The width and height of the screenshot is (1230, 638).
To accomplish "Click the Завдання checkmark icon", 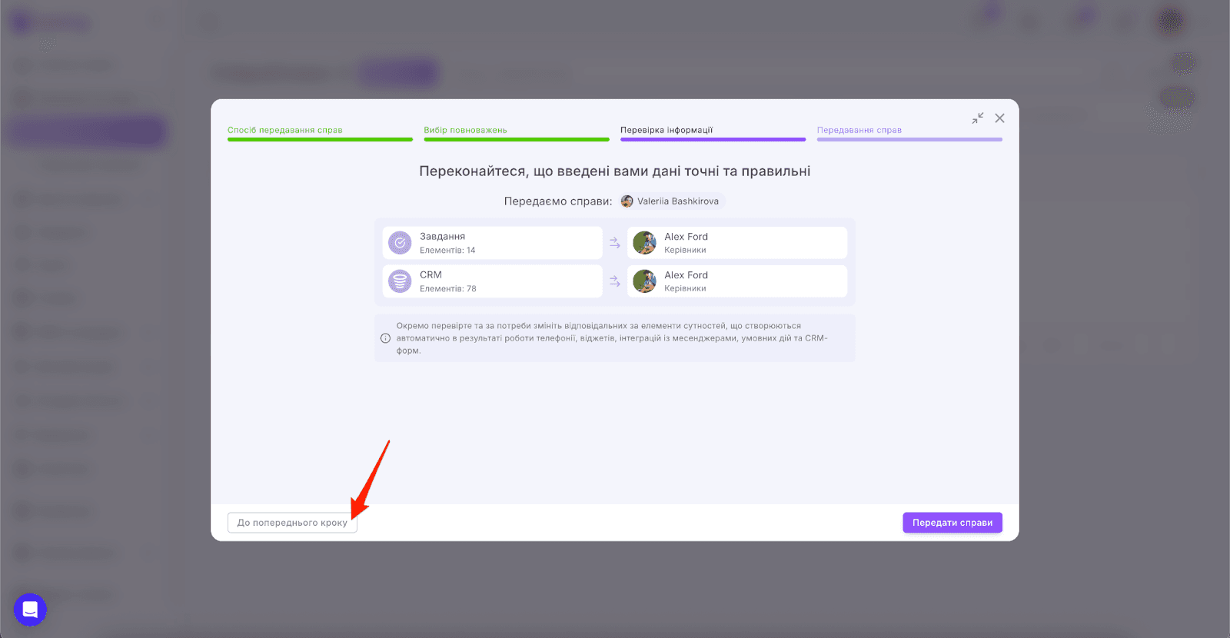I will (400, 243).
